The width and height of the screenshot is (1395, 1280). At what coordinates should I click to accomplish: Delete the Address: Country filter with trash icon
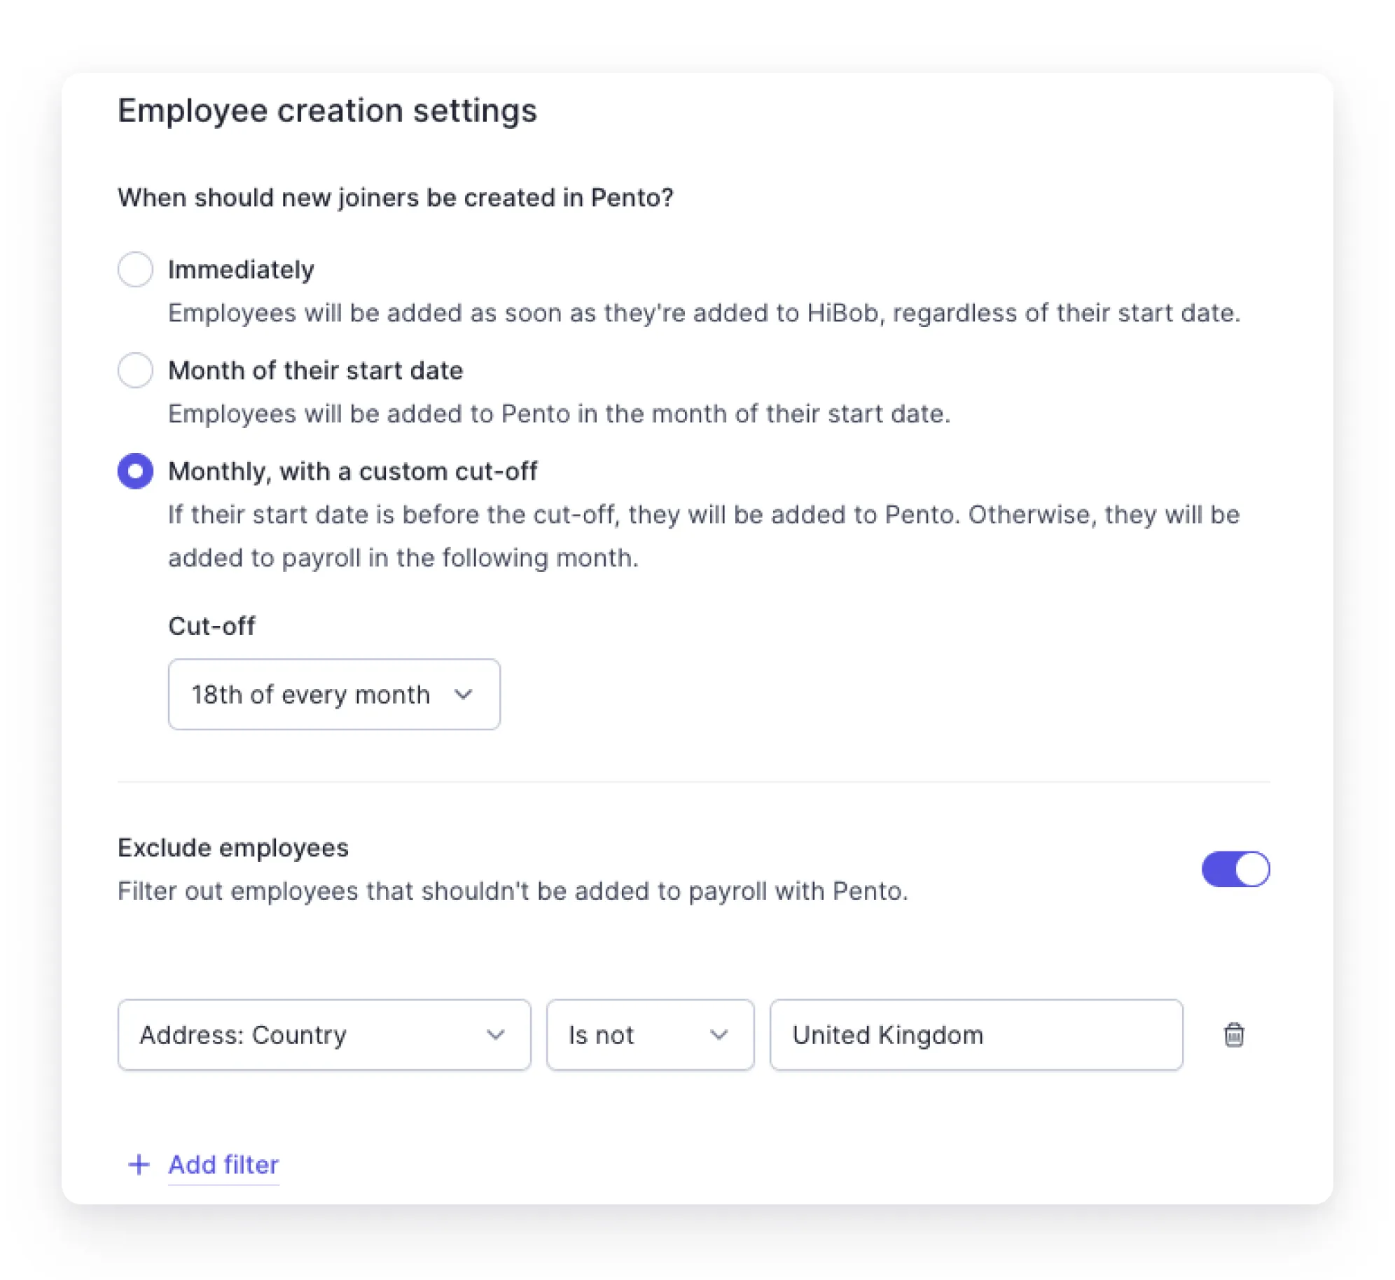point(1233,1034)
